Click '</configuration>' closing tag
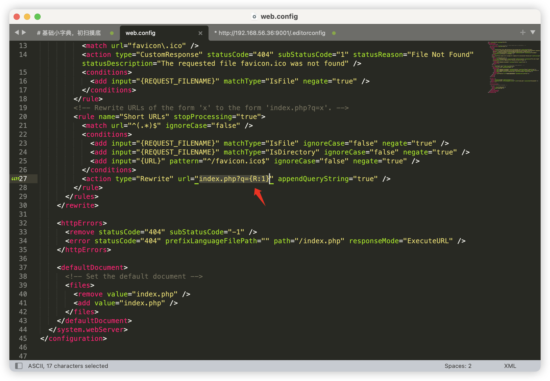Viewport: 550px width, 381px height. tap(74, 338)
